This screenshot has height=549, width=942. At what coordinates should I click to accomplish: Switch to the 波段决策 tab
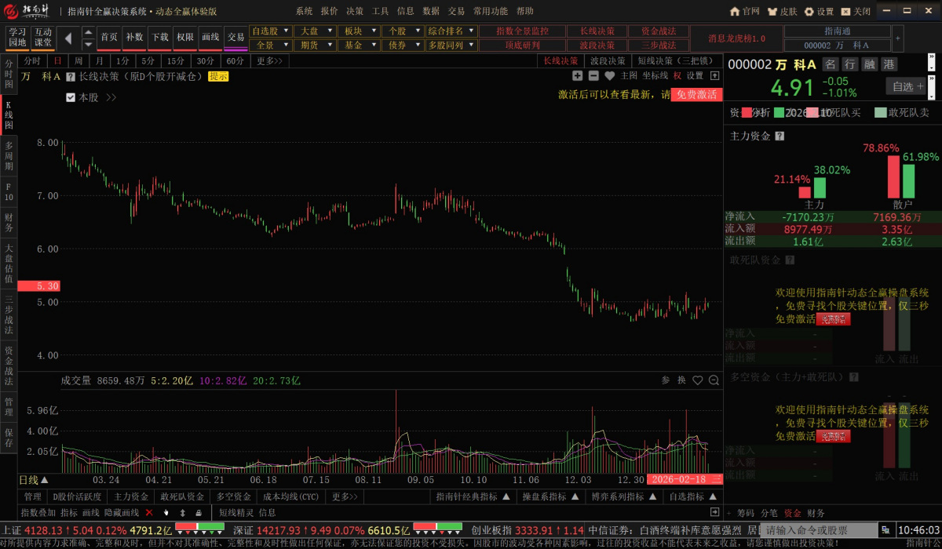point(607,61)
